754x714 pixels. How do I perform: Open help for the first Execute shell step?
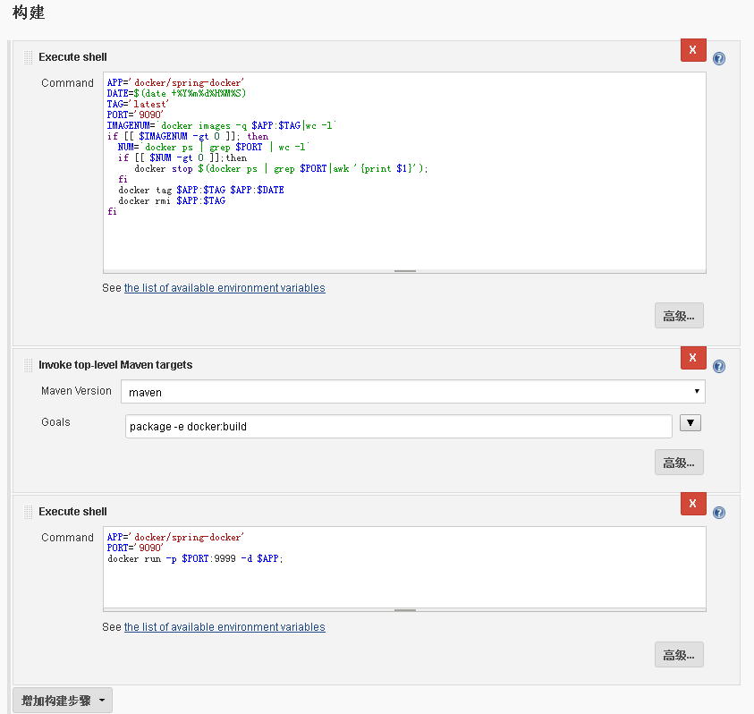[718, 57]
